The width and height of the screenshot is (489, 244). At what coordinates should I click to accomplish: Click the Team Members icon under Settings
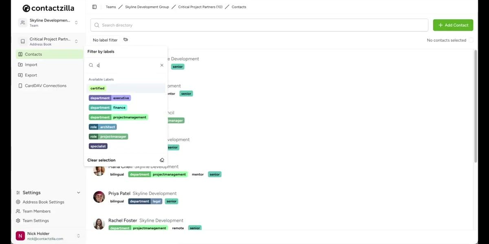click(18, 211)
